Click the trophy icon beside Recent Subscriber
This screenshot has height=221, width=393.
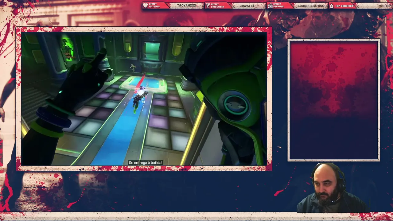[x=208, y=6]
